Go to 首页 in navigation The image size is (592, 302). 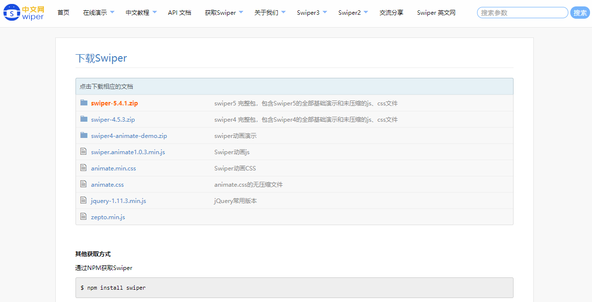tap(64, 13)
